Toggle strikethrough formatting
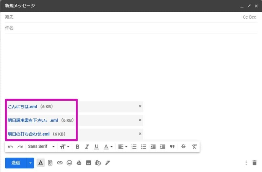Screen dimensions: 262x172 (x=183, y=146)
